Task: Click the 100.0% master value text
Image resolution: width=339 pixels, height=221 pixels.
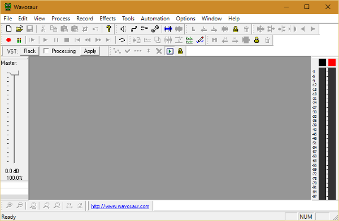Action: 14,178
